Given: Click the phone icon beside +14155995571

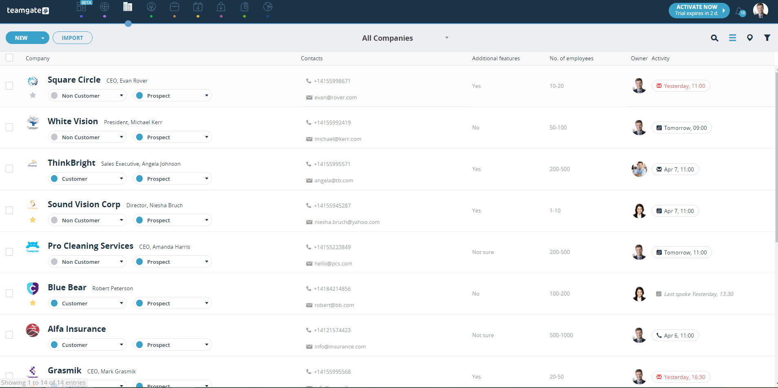Looking at the screenshot, I should [x=309, y=164].
